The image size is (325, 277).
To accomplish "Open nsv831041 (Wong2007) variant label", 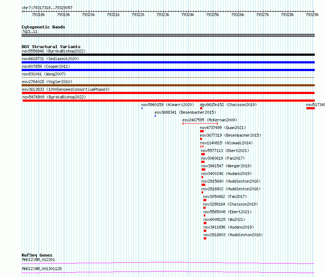I will tap(44, 74).
